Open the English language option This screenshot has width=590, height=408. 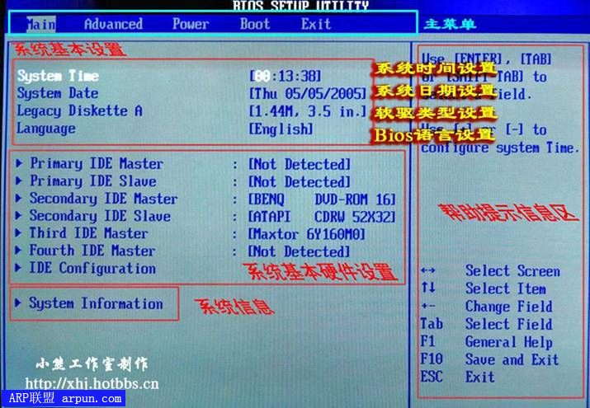281,129
